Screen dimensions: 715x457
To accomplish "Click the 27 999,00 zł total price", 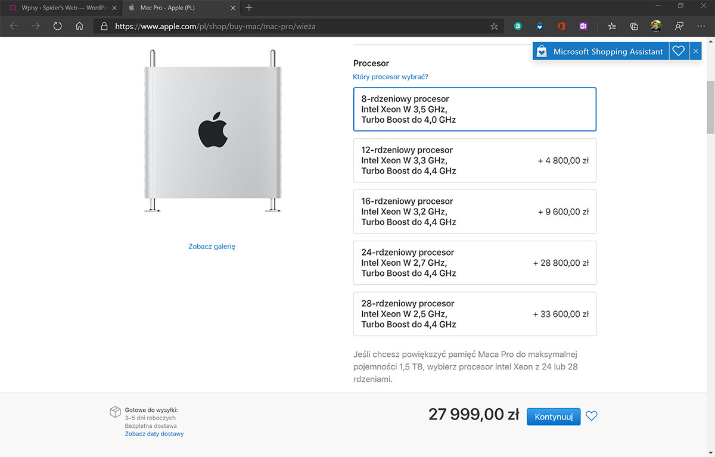I will tap(474, 415).
